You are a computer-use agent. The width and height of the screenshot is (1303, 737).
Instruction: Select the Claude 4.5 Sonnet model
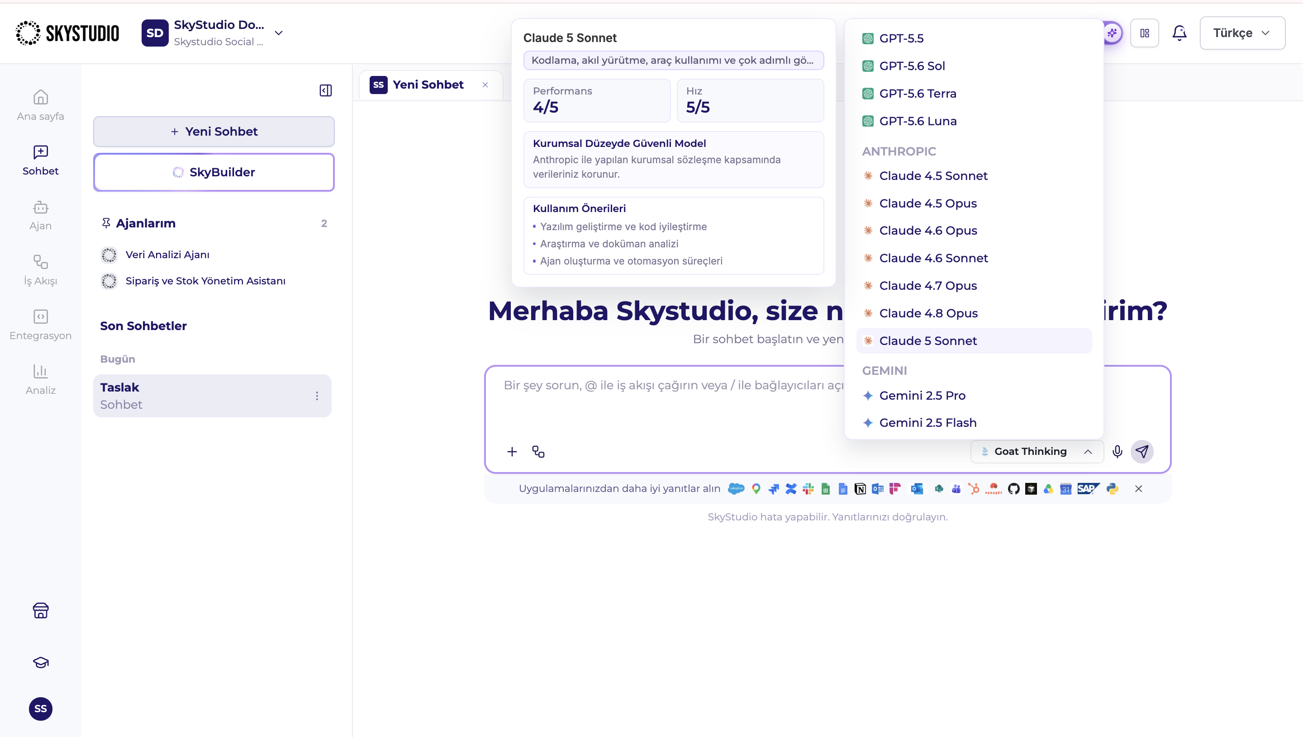(x=973, y=175)
